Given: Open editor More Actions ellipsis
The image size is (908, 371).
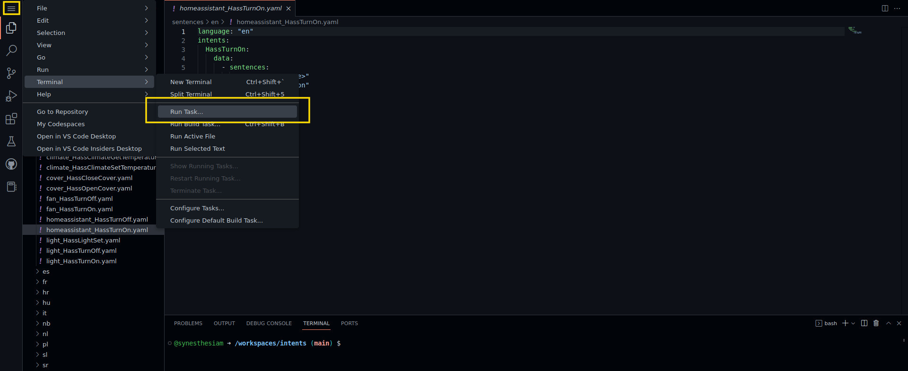Looking at the screenshot, I should pyautogui.click(x=897, y=8).
